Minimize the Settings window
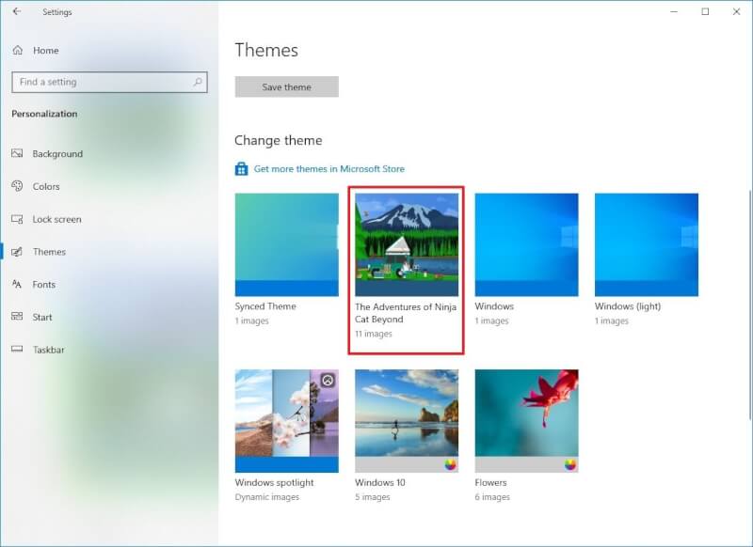 [674, 11]
